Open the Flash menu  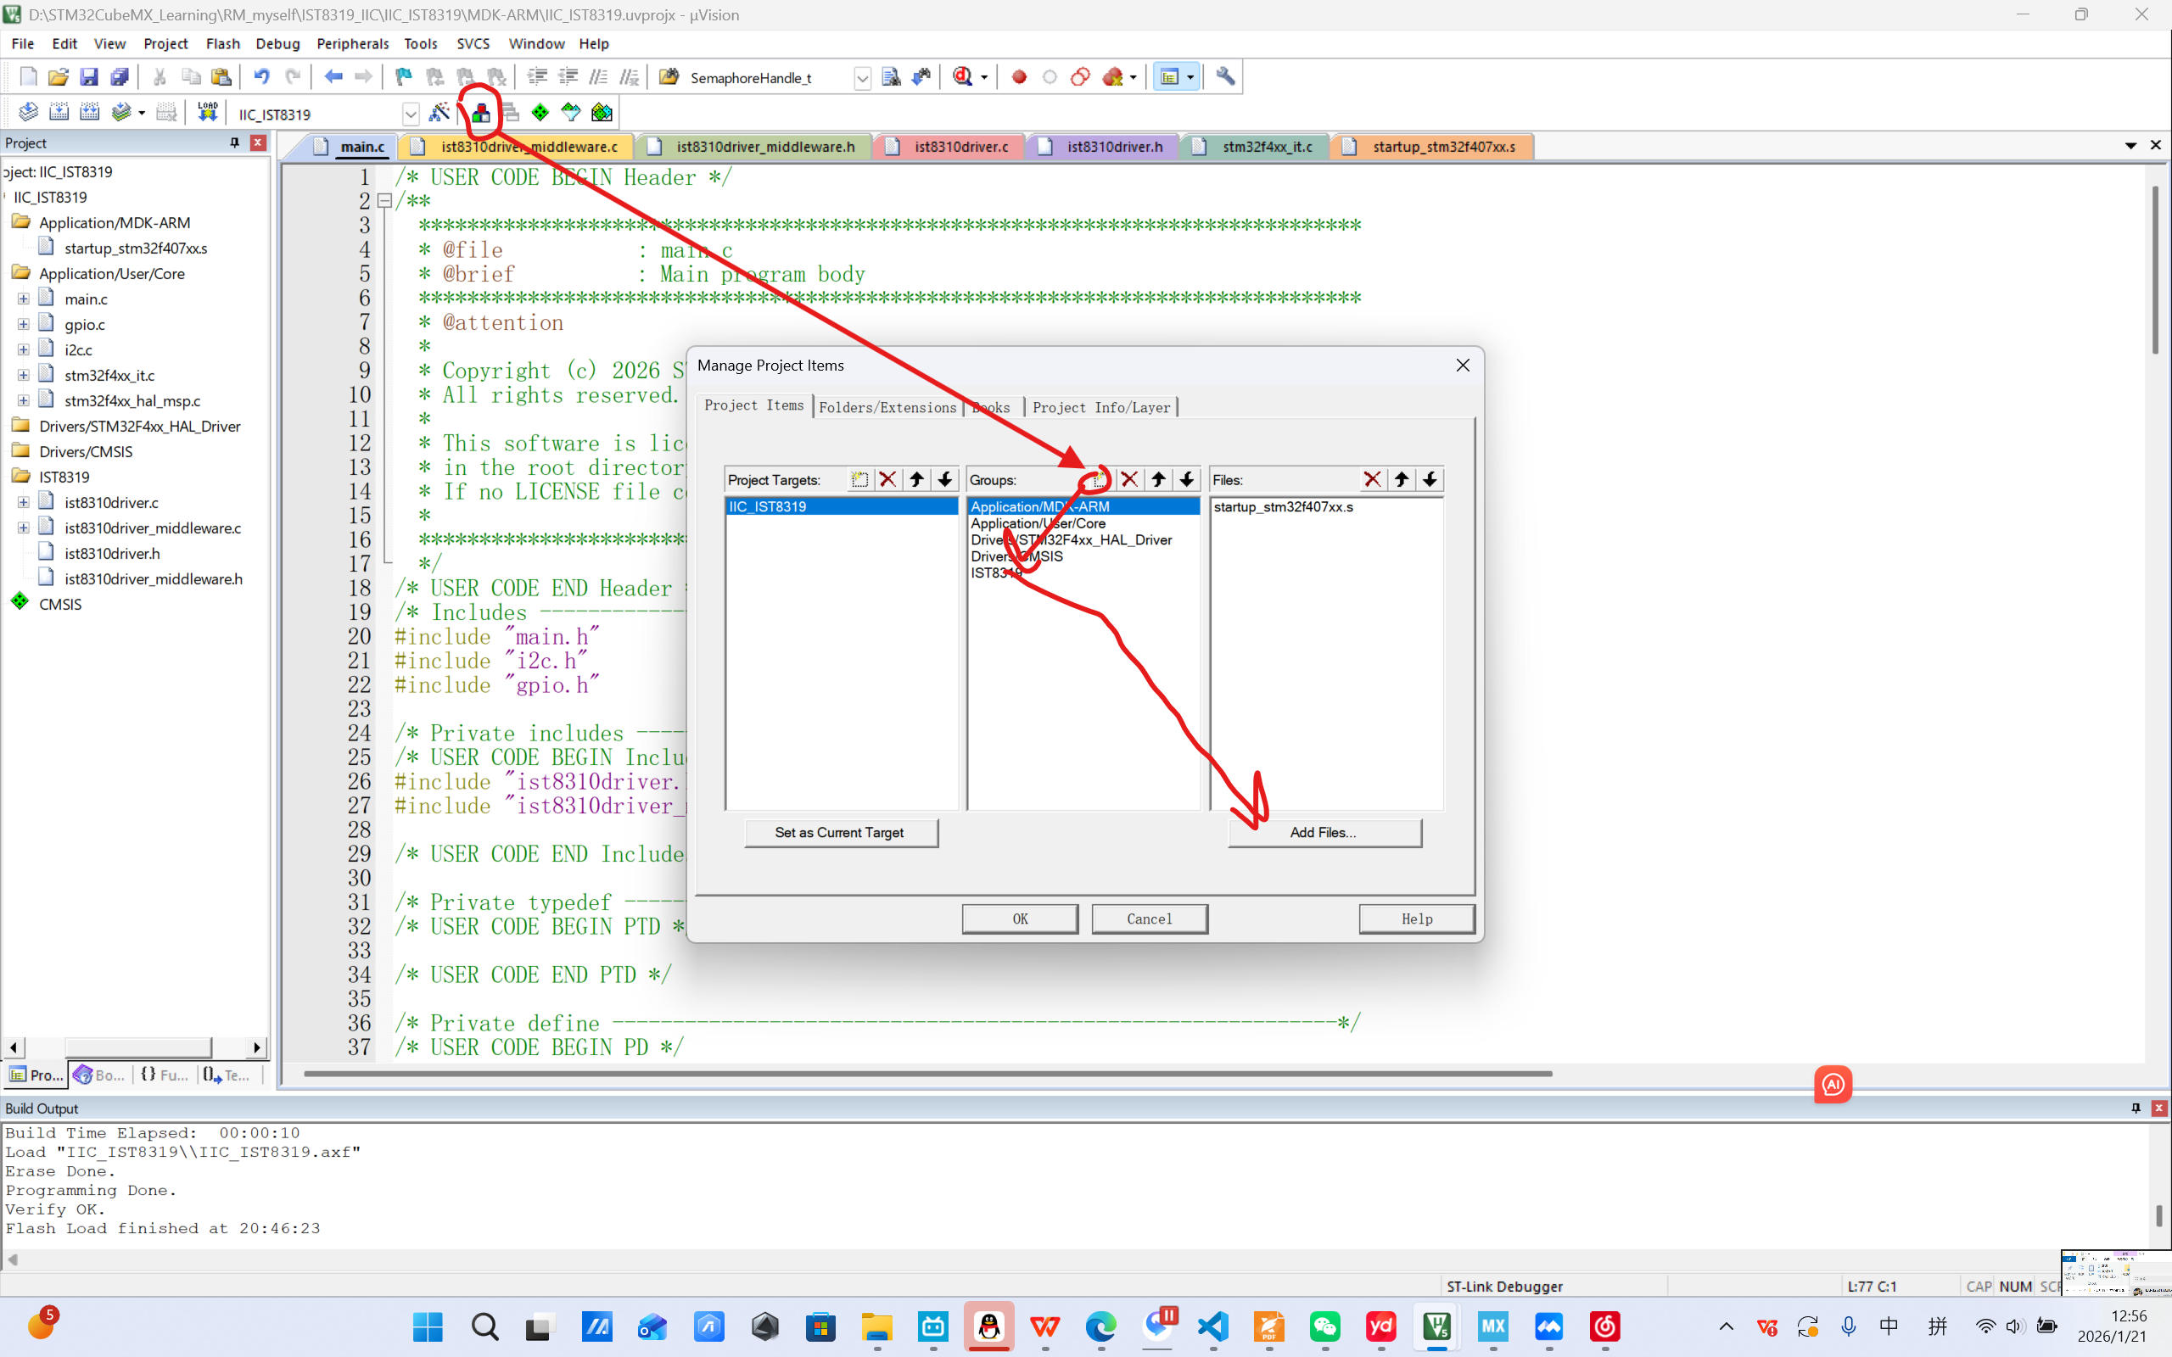pyautogui.click(x=222, y=43)
